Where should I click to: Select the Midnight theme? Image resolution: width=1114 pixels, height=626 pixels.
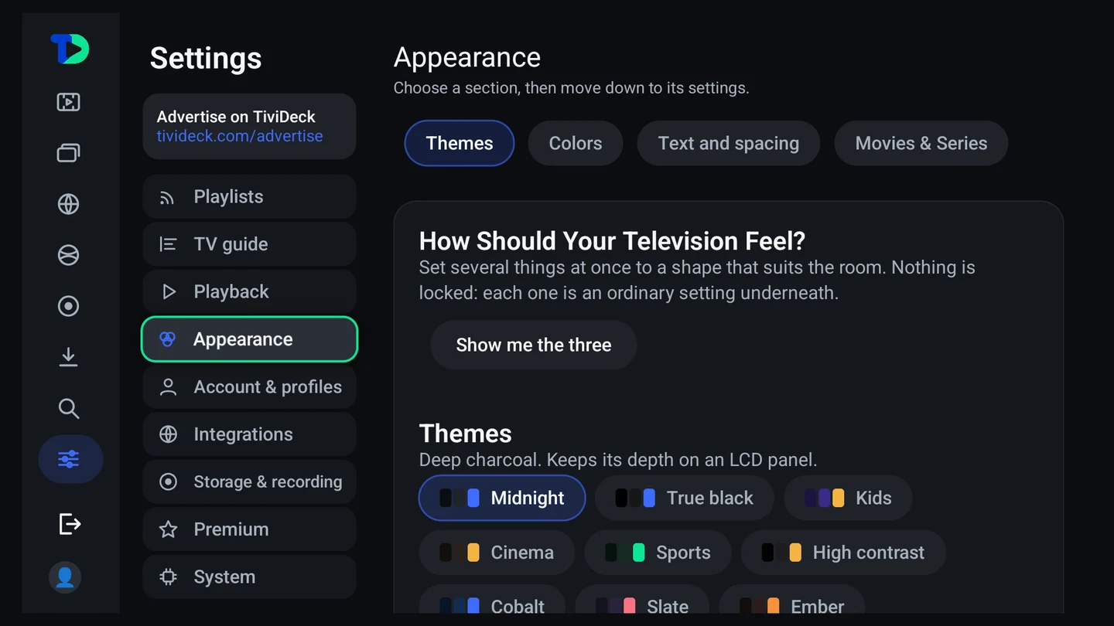(x=502, y=498)
